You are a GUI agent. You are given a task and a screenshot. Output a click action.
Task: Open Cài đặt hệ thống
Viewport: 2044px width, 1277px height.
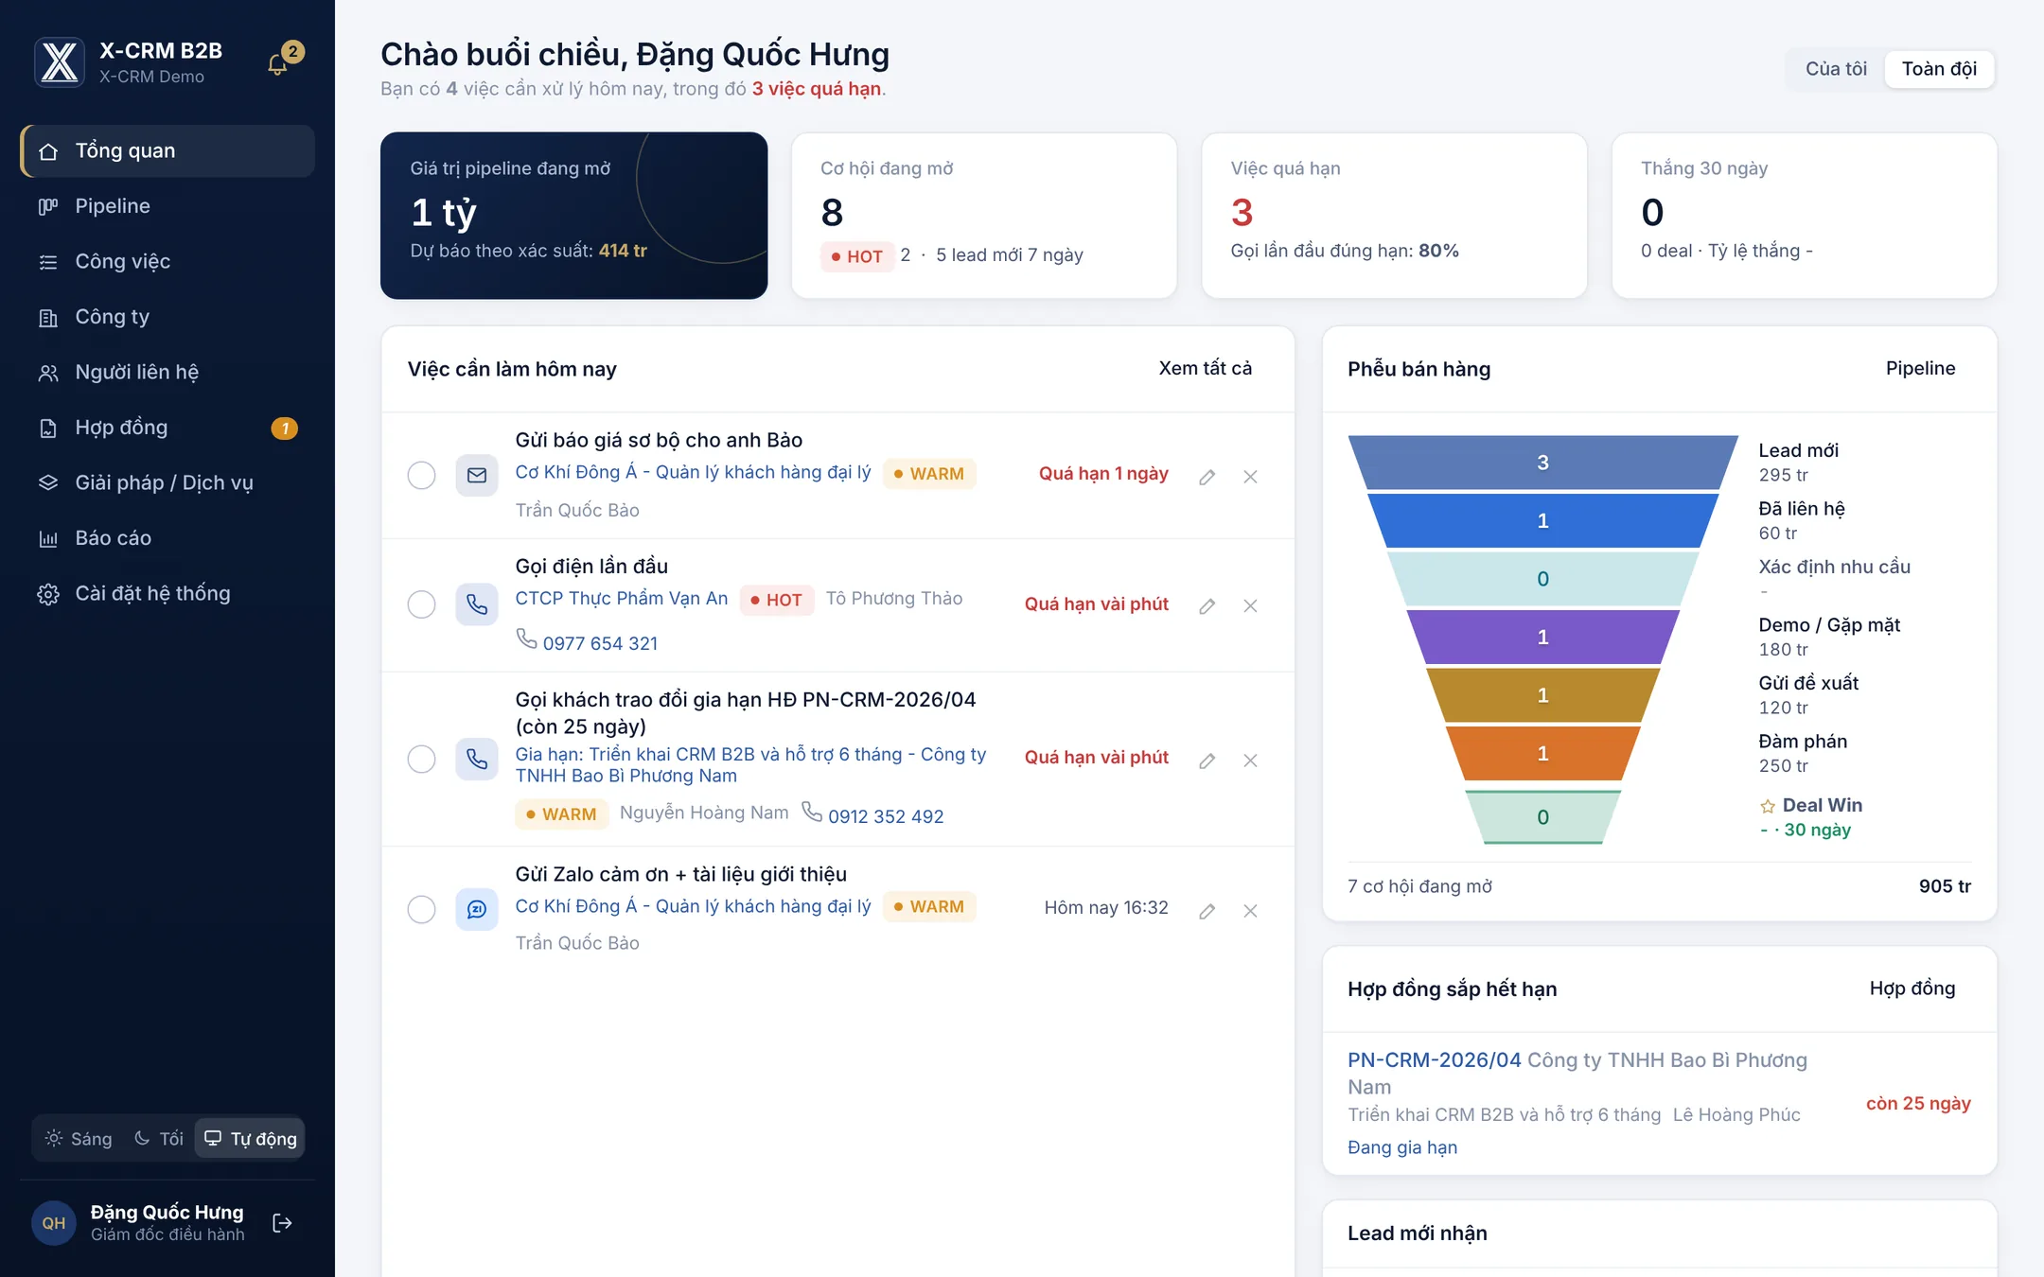(167, 593)
